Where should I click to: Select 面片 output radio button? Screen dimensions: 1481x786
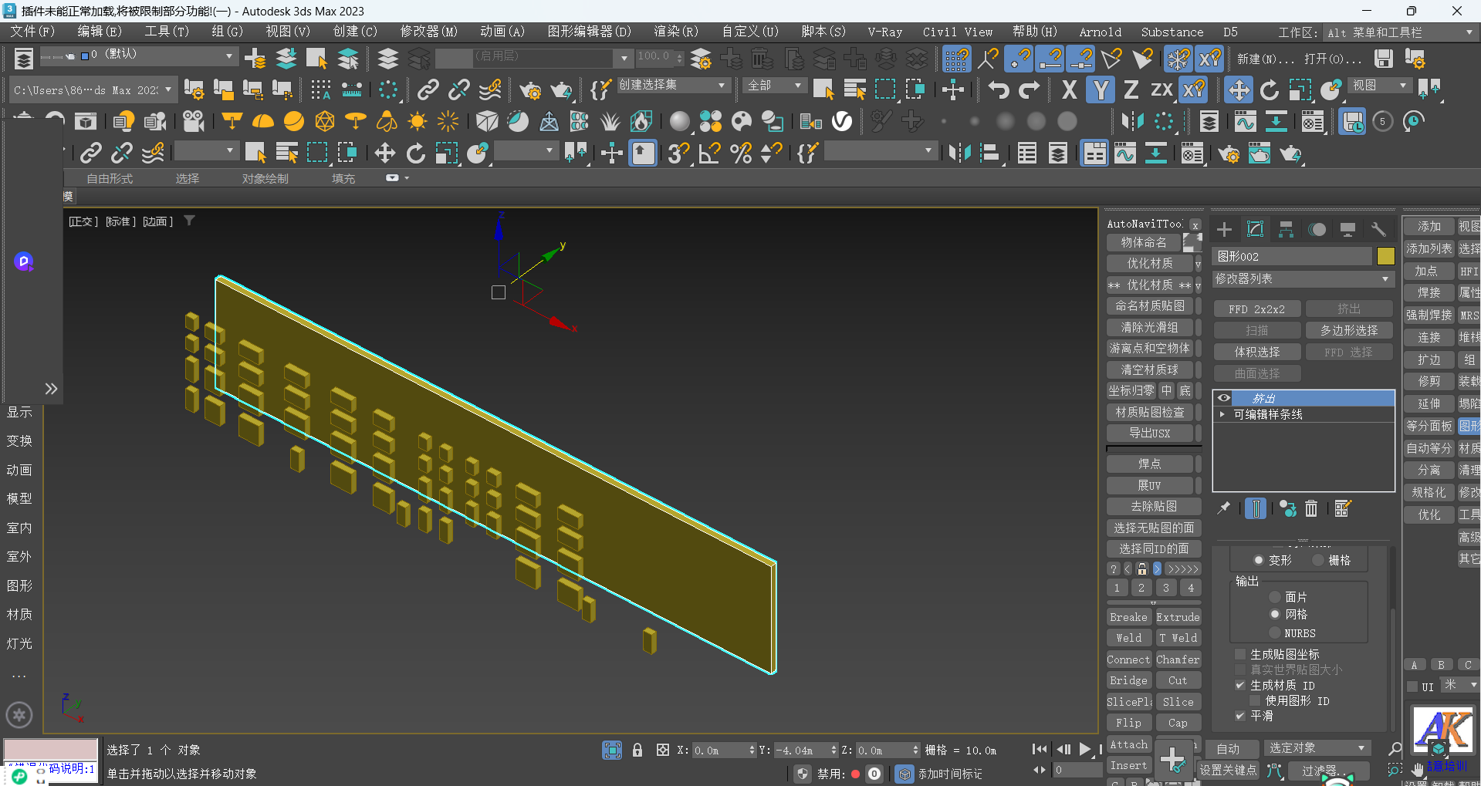pyautogui.click(x=1275, y=597)
